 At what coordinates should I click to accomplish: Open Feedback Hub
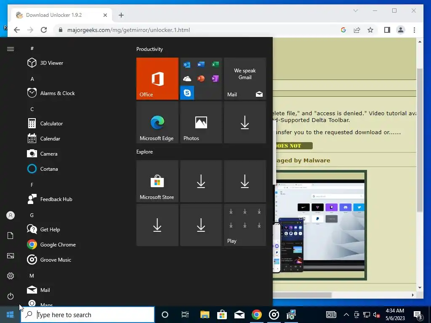pos(50,199)
